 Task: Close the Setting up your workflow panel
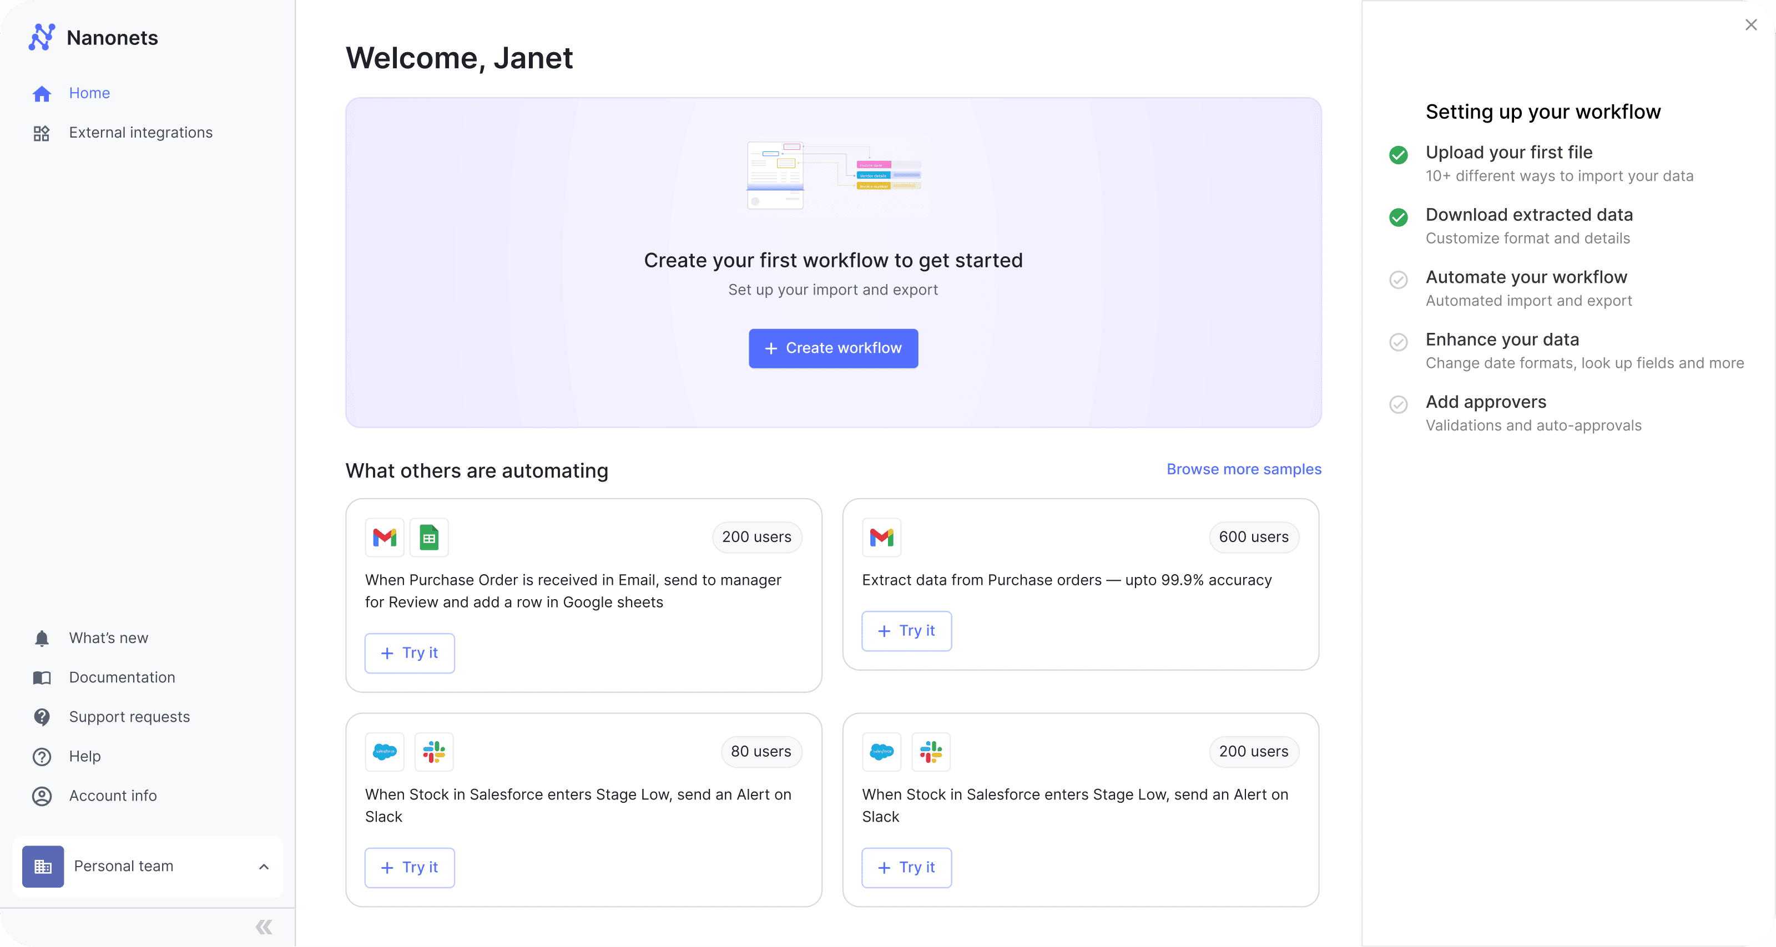[x=1750, y=25]
